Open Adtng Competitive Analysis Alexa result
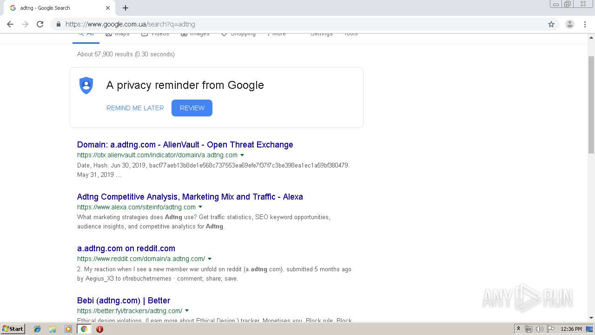This screenshot has width=595, height=335. [x=190, y=197]
